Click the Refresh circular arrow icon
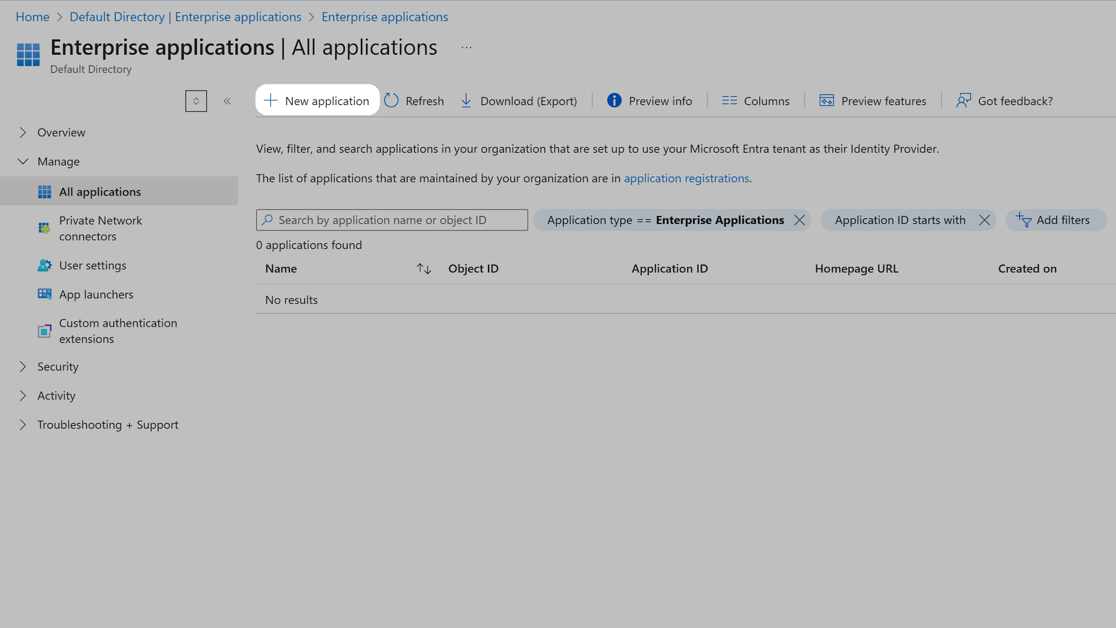The width and height of the screenshot is (1116, 628). (x=391, y=101)
